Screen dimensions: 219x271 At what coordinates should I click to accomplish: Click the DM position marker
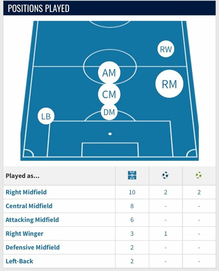point(109,112)
